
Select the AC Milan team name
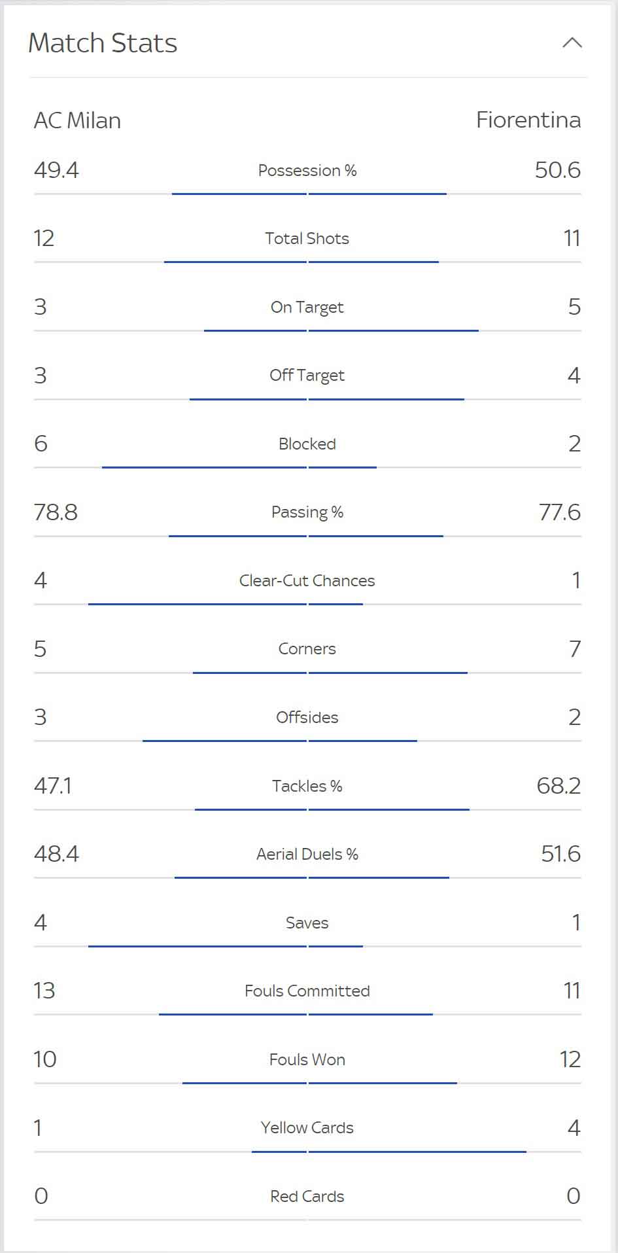(x=77, y=120)
